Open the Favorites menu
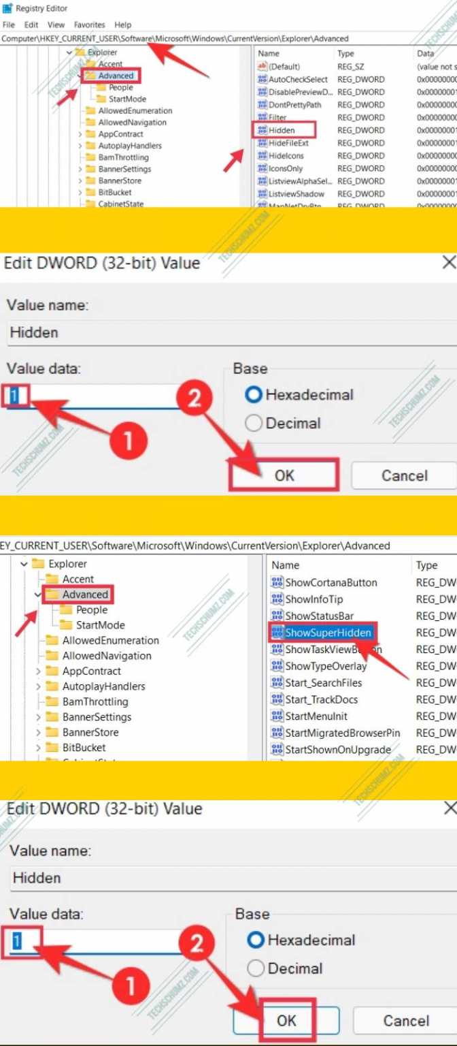This screenshot has width=457, height=1046. (89, 25)
